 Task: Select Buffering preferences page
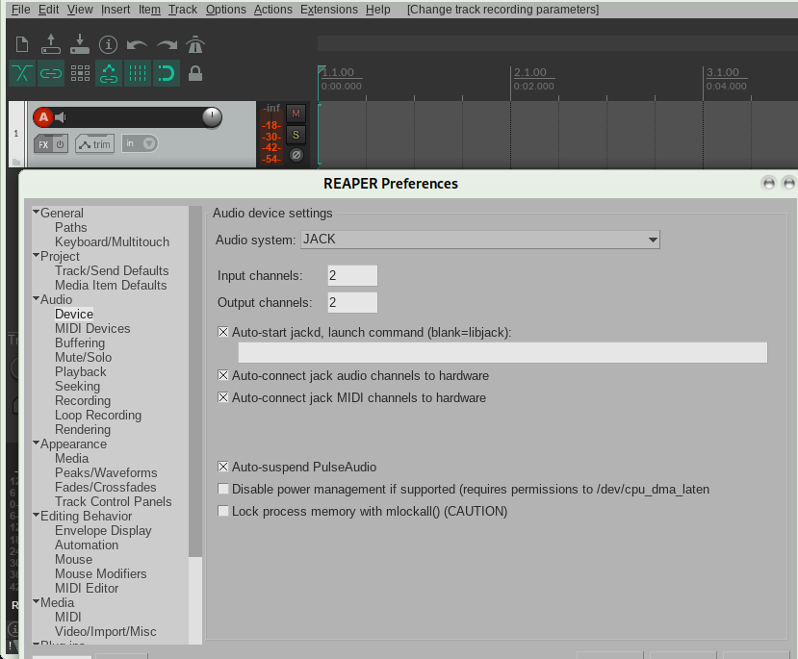pyautogui.click(x=80, y=342)
